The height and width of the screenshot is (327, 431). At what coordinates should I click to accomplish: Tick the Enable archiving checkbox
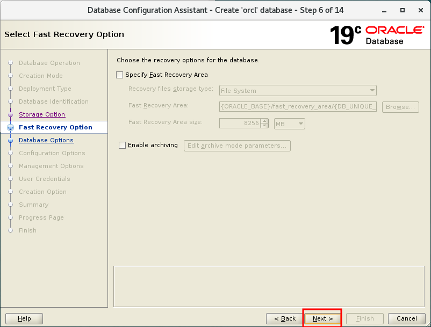(122, 145)
